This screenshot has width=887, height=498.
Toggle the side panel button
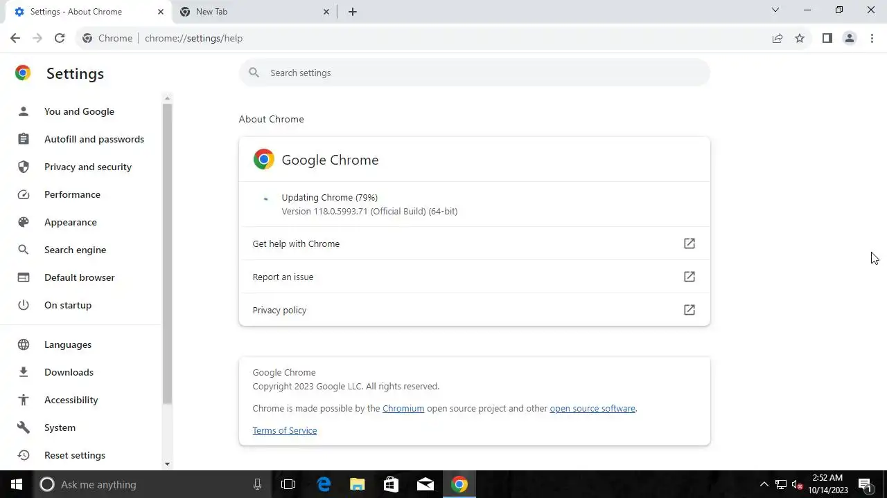[x=827, y=38]
